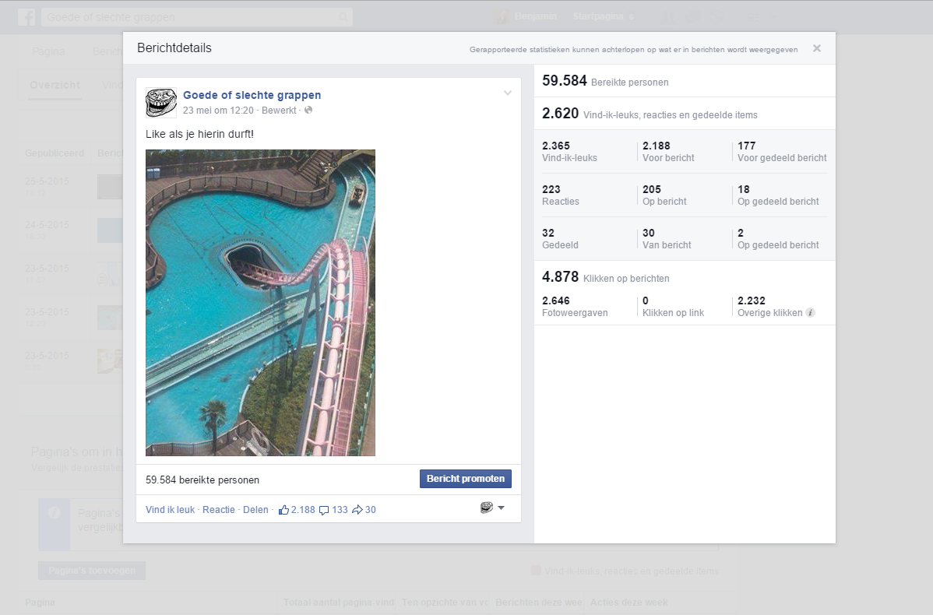Click '59.584 bereikte personen' below the photo
Image resolution: width=933 pixels, height=615 pixels.
(202, 480)
